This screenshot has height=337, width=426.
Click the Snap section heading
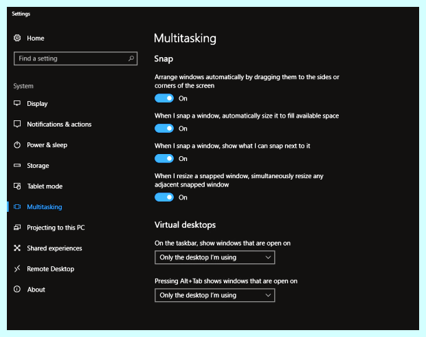tap(164, 58)
